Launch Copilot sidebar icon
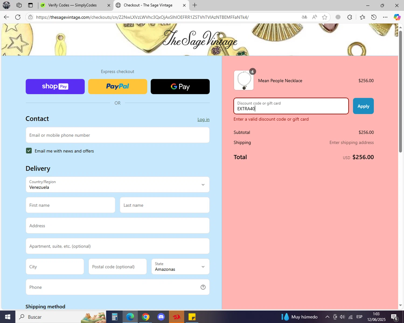Viewport: 404px width, 323px height. [397, 17]
